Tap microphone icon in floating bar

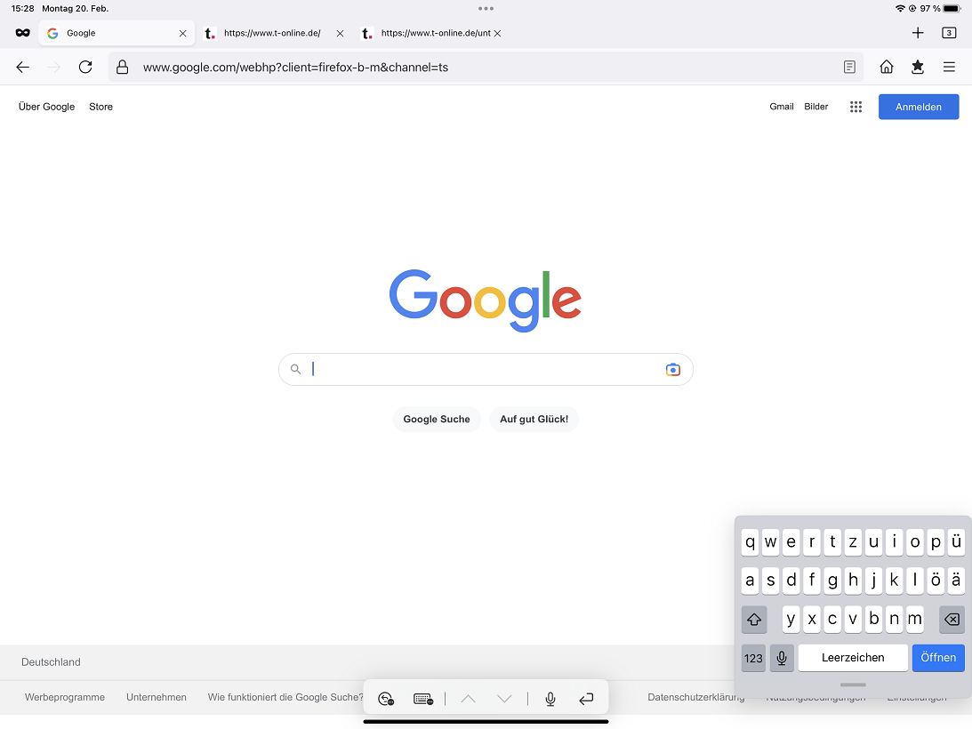[x=550, y=699]
